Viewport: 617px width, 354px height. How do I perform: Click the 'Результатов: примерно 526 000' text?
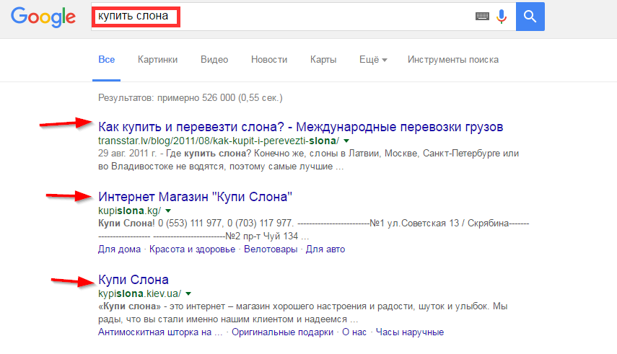[191, 98]
